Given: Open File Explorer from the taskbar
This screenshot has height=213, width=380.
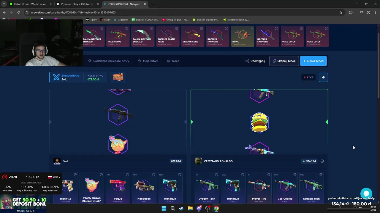Looking at the screenshot, I should coord(190,208).
